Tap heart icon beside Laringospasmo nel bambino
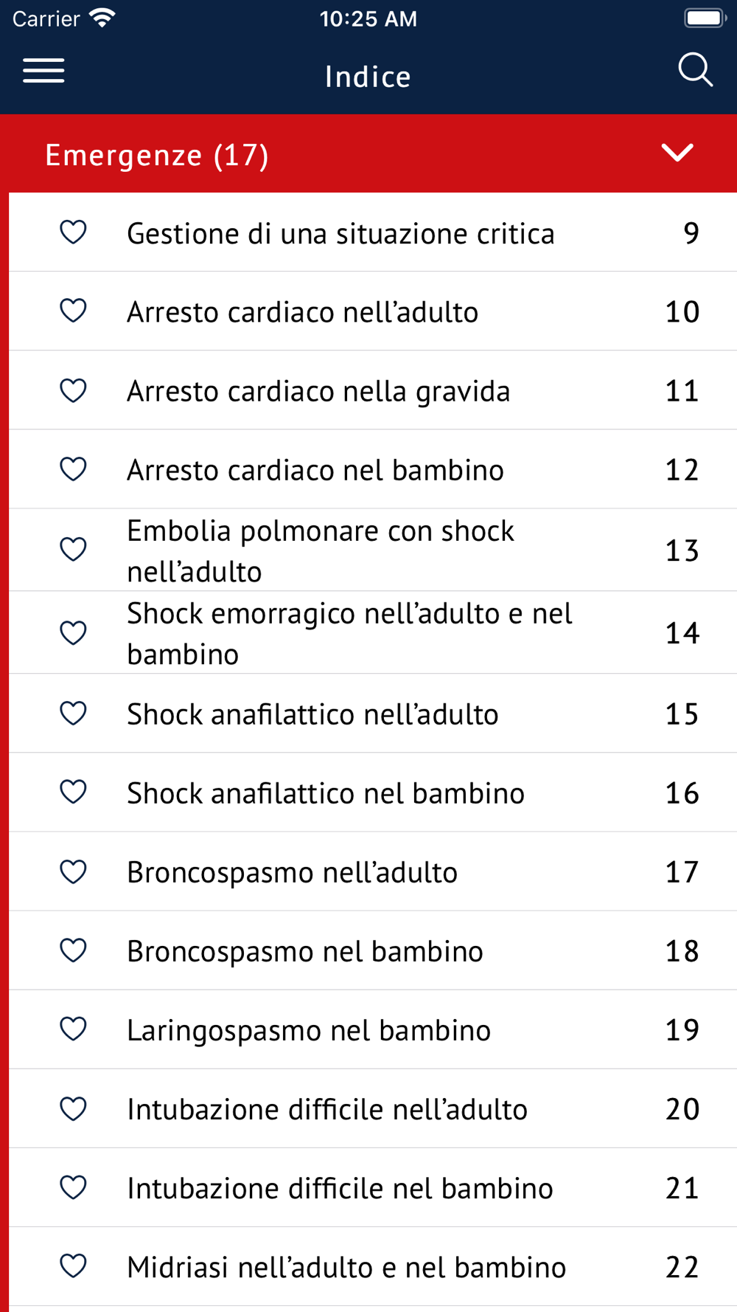The height and width of the screenshot is (1312, 737). coord(73,1029)
